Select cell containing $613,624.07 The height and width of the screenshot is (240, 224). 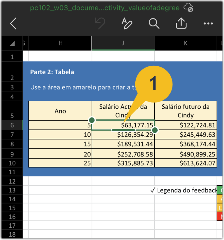pyautogui.click(x=186, y=163)
